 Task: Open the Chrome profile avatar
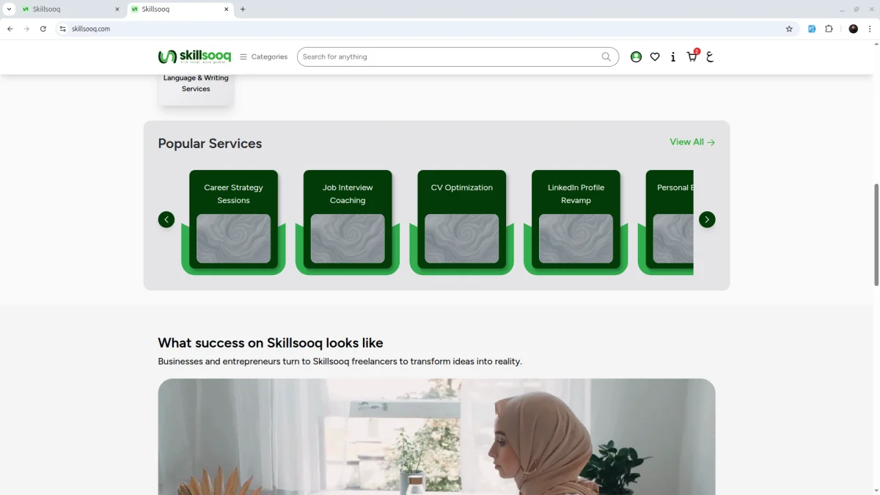(853, 29)
